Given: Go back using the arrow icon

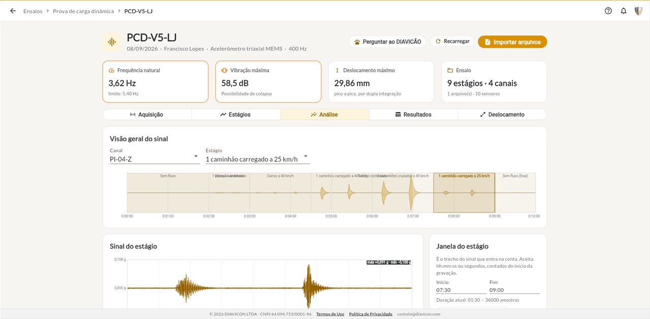Looking at the screenshot, I should coord(13,11).
